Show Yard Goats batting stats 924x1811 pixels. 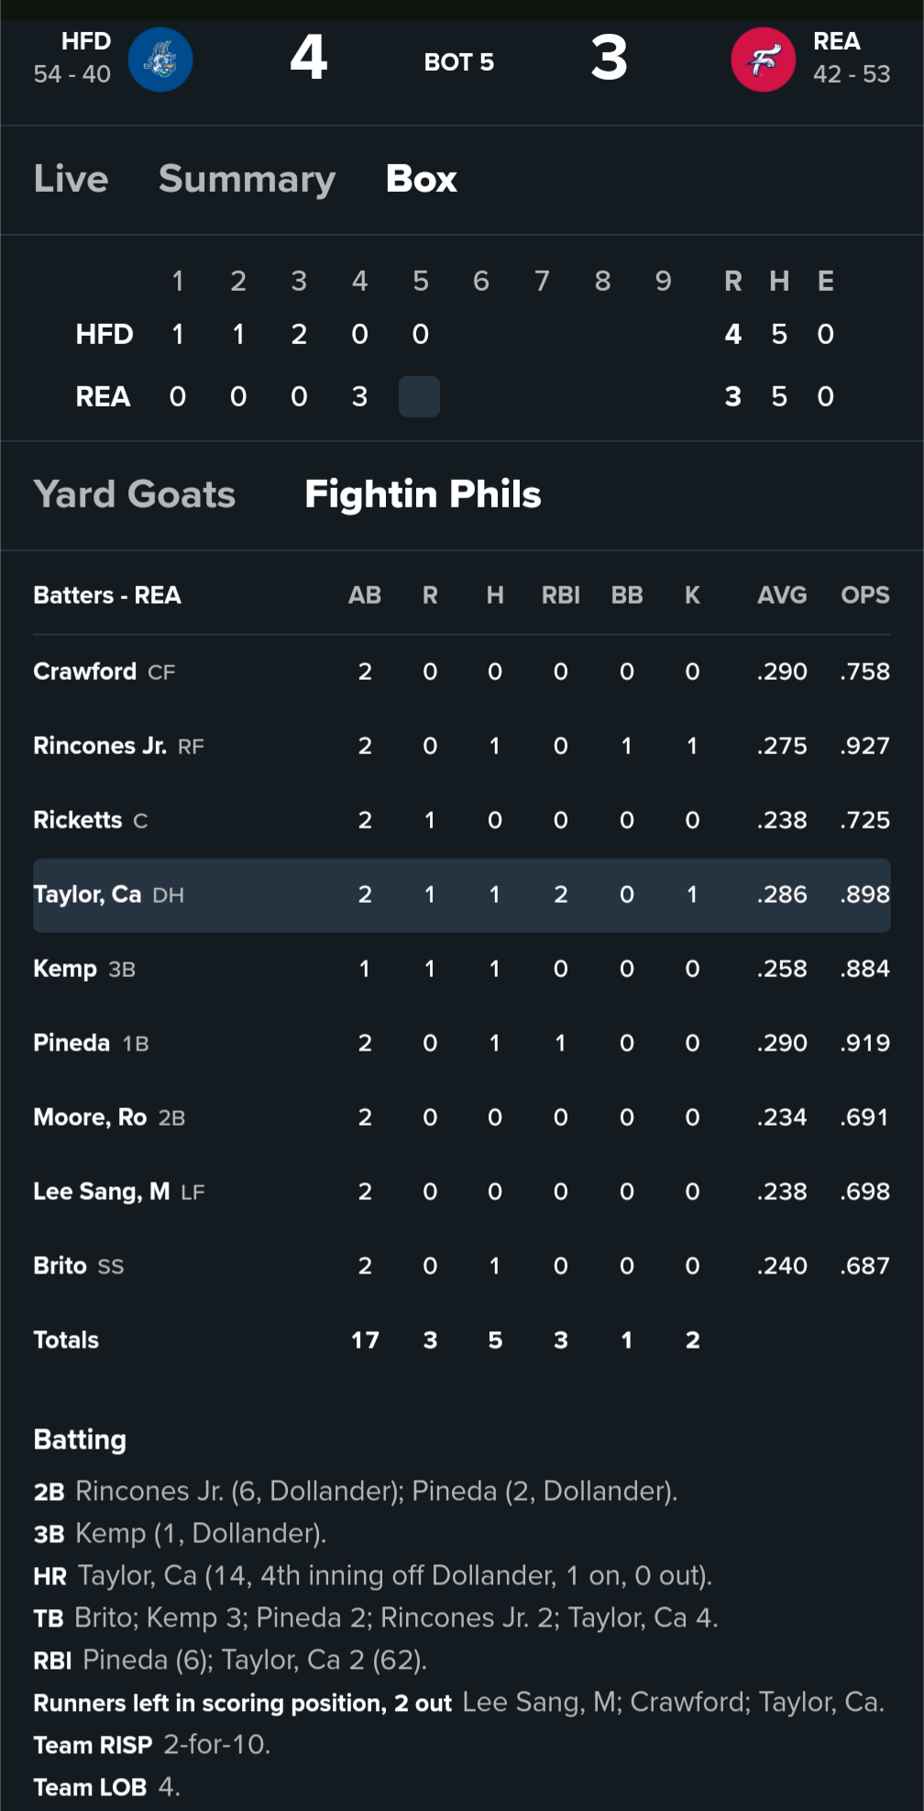(x=135, y=494)
